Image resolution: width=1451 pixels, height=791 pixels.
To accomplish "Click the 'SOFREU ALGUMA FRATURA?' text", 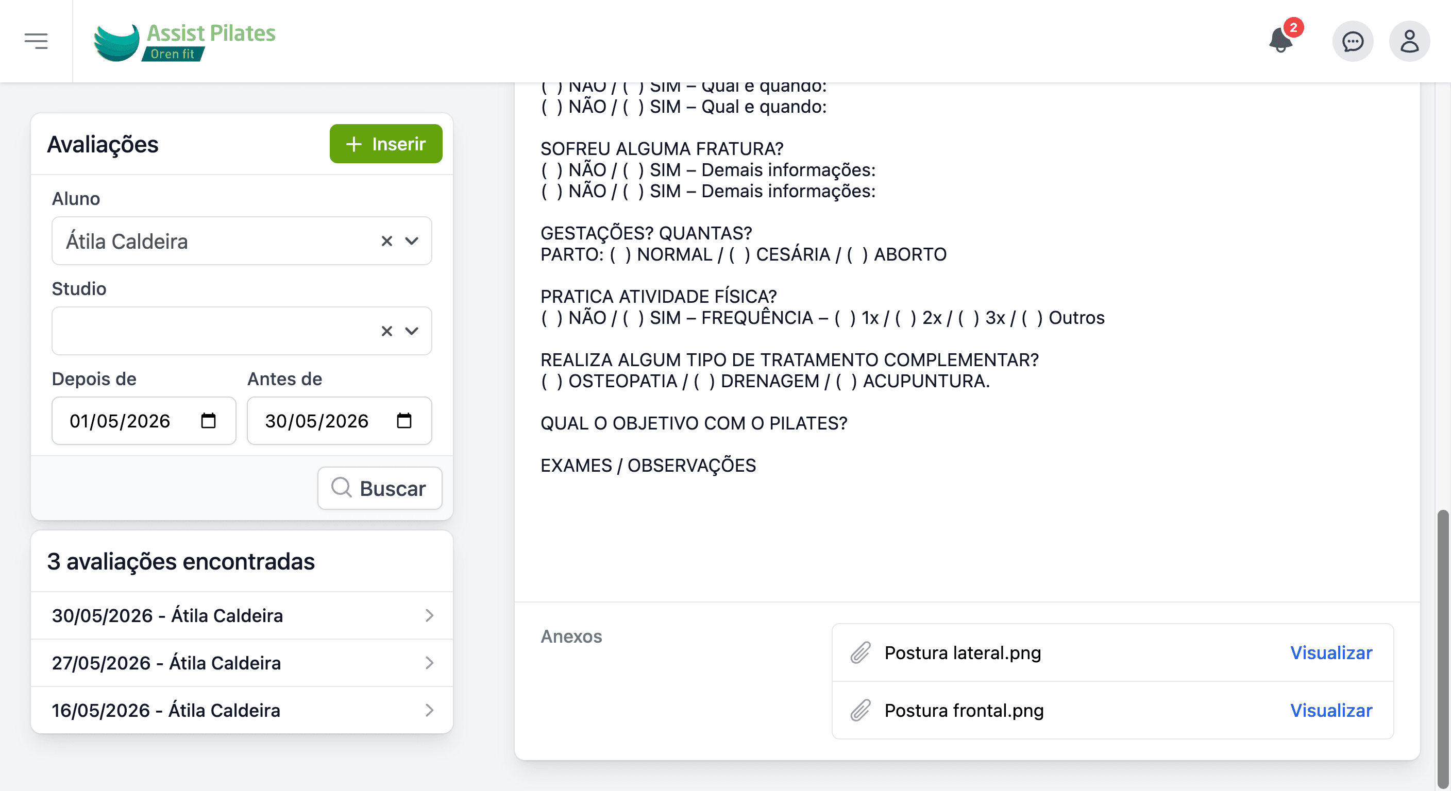I will (662, 149).
